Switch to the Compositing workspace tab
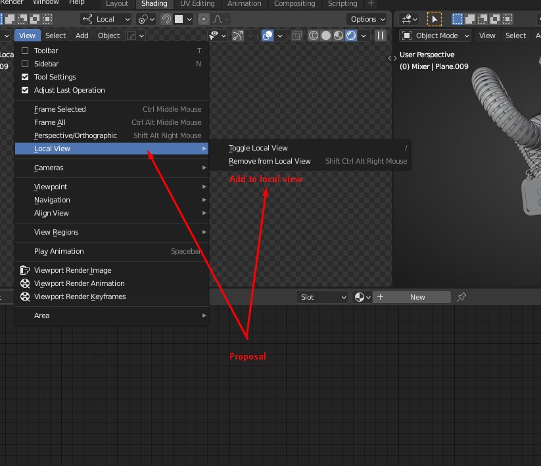The width and height of the screenshot is (541, 466). point(294,3)
